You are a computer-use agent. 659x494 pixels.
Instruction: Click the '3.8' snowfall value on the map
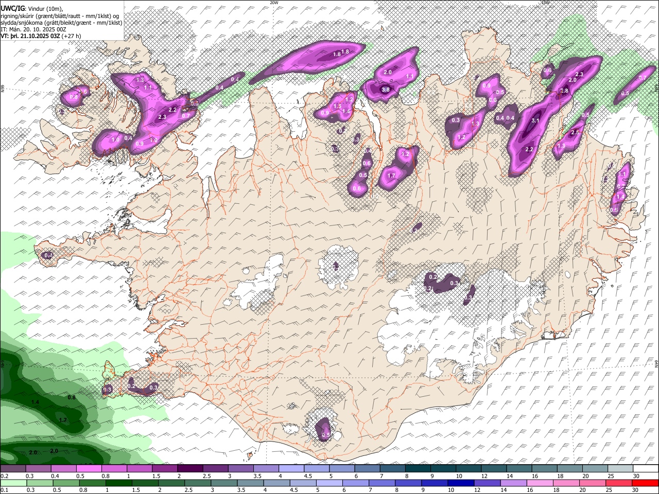385,90
